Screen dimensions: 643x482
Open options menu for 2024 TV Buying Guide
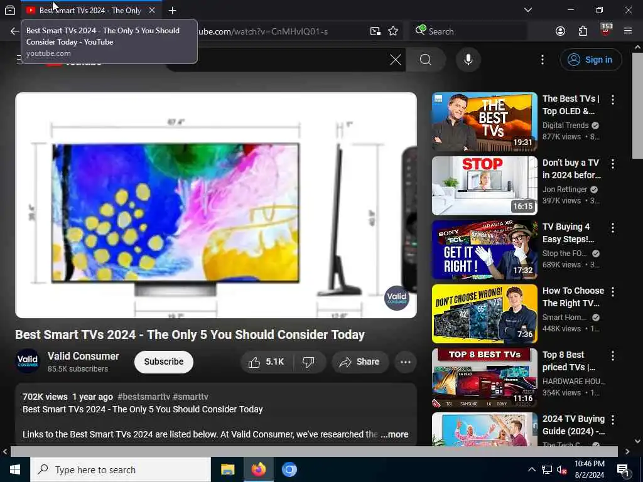click(613, 419)
